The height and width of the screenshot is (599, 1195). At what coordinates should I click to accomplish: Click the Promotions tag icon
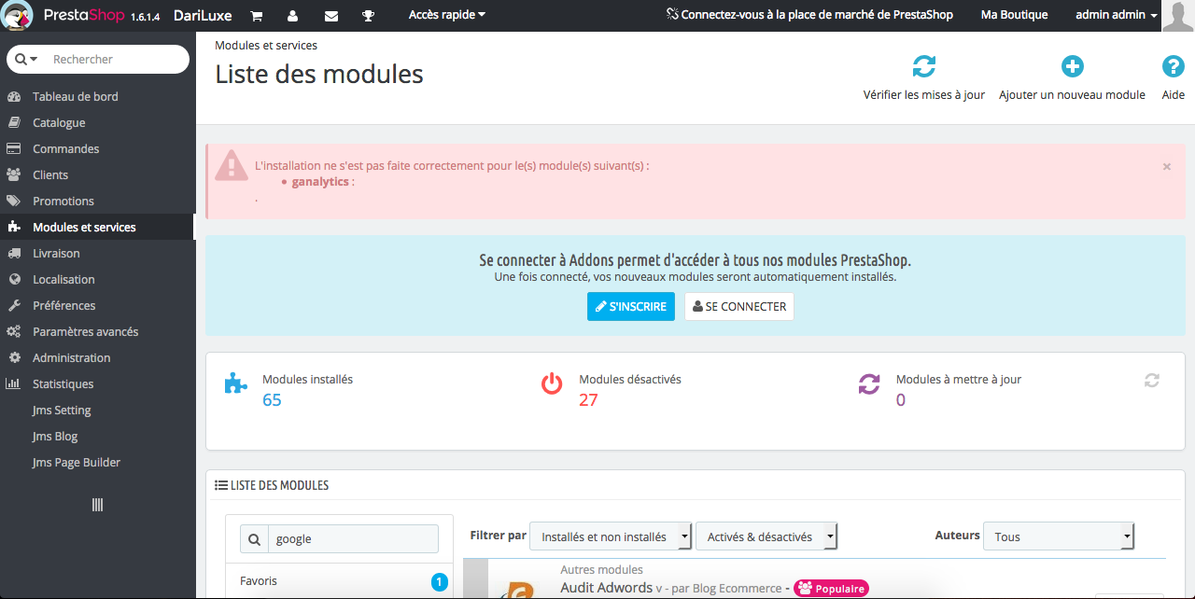tap(14, 202)
